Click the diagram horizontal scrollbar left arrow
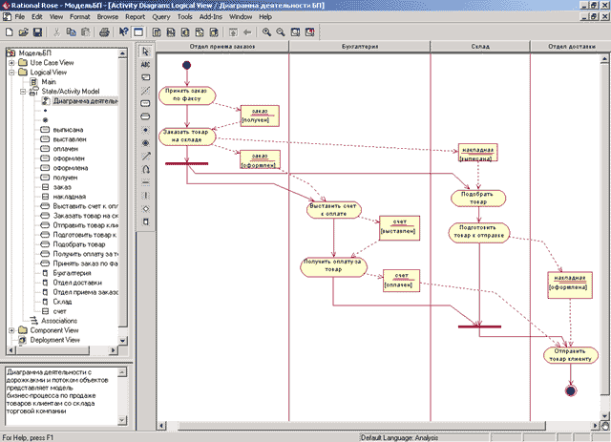Screen dimensions: 611x442 tap(161, 426)
